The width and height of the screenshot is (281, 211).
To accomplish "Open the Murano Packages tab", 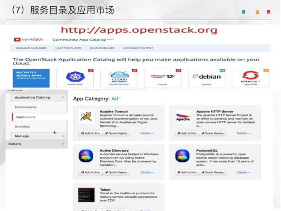I will (x=31, y=48).
